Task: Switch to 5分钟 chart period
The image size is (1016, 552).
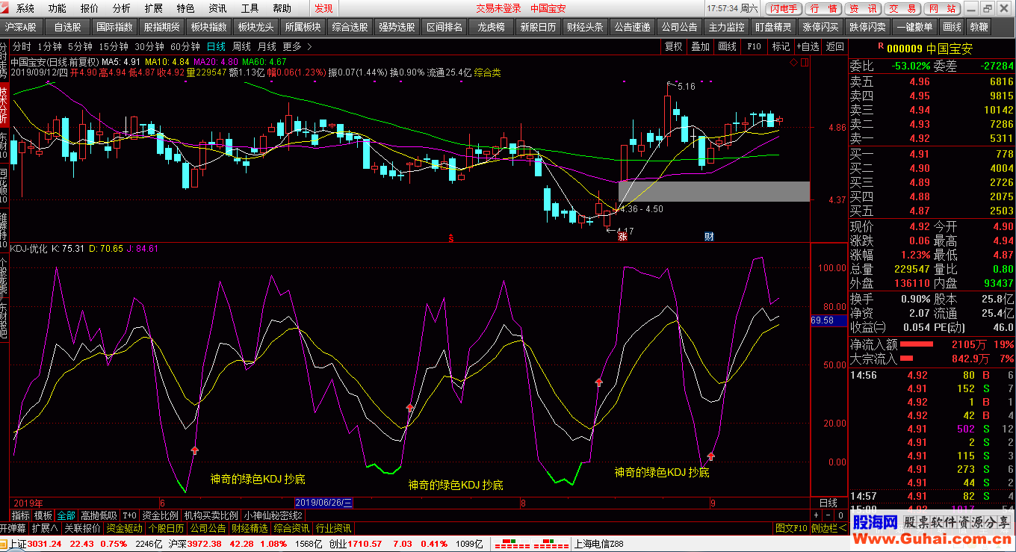Action: (x=81, y=46)
